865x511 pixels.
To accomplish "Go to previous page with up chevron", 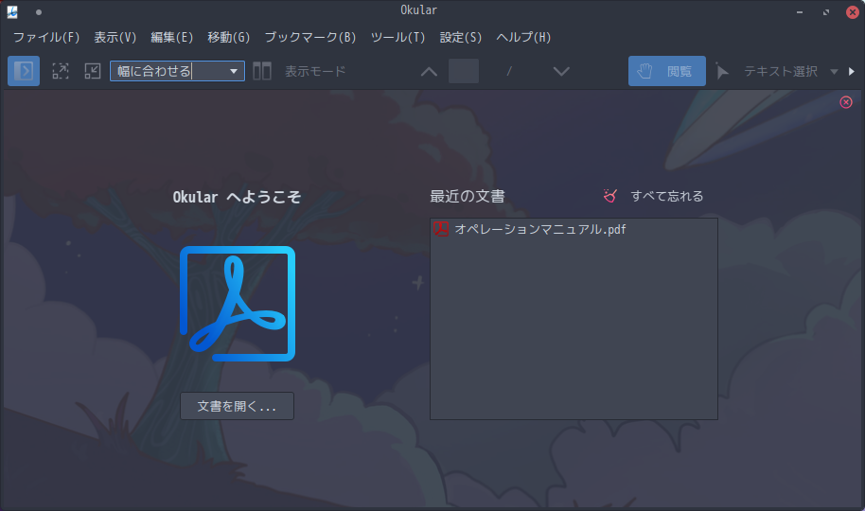I will pyautogui.click(x=429, y=72).
